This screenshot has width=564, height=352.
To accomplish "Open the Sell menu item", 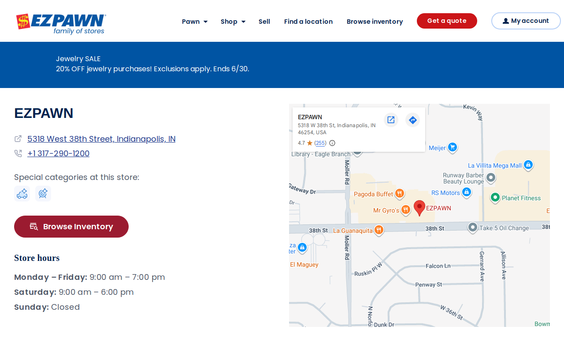I will click(x=264, y=22).
